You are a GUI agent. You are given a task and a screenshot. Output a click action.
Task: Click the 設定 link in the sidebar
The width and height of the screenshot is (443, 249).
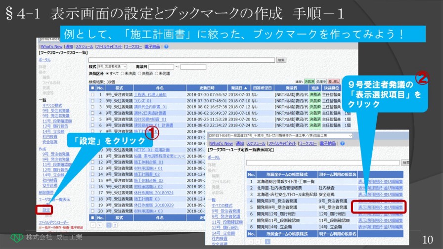pyautogui.click(x=46, y=210)
